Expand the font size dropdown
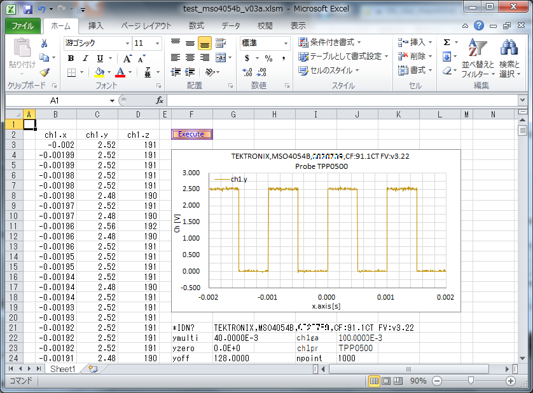The height and width of the screenshot is (393, 533). click(157, 43)
